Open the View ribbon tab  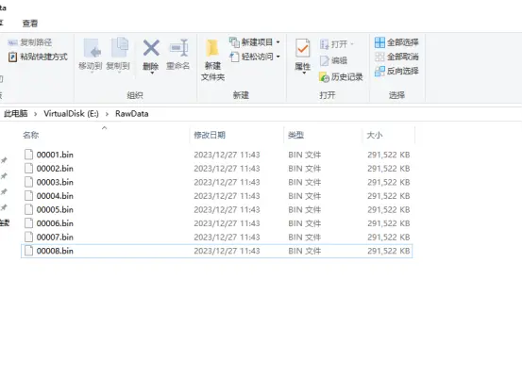click(30, 24)
